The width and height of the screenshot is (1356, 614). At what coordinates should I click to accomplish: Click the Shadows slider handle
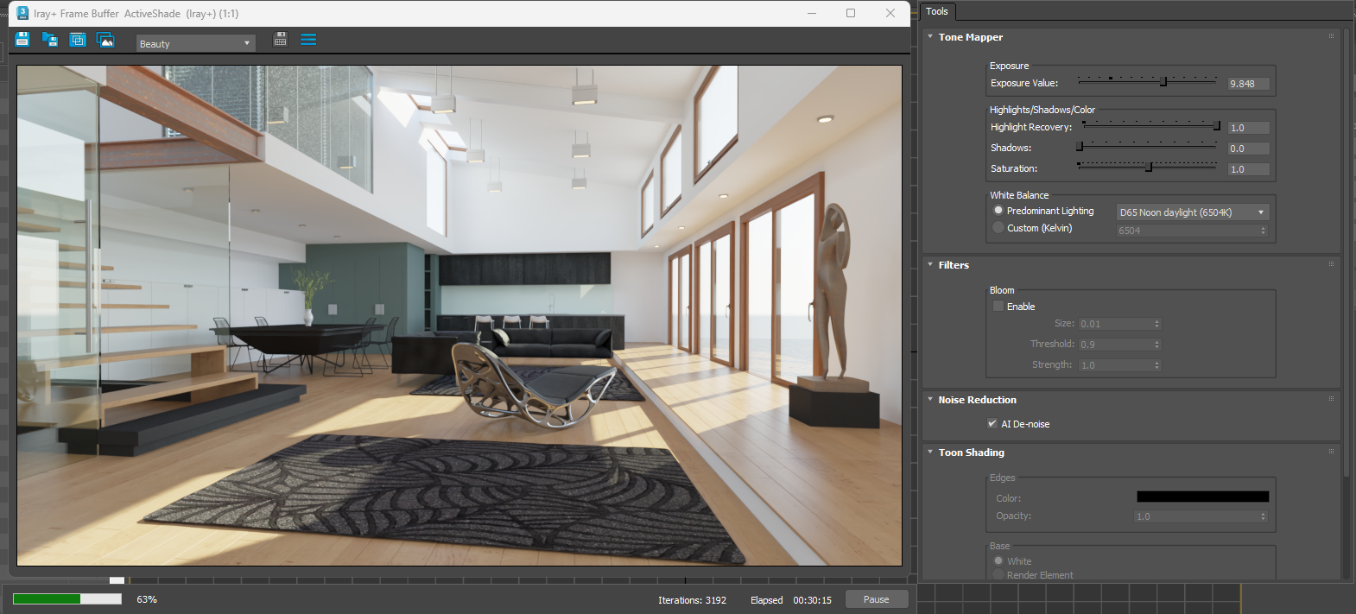[x=1080, y=147]
